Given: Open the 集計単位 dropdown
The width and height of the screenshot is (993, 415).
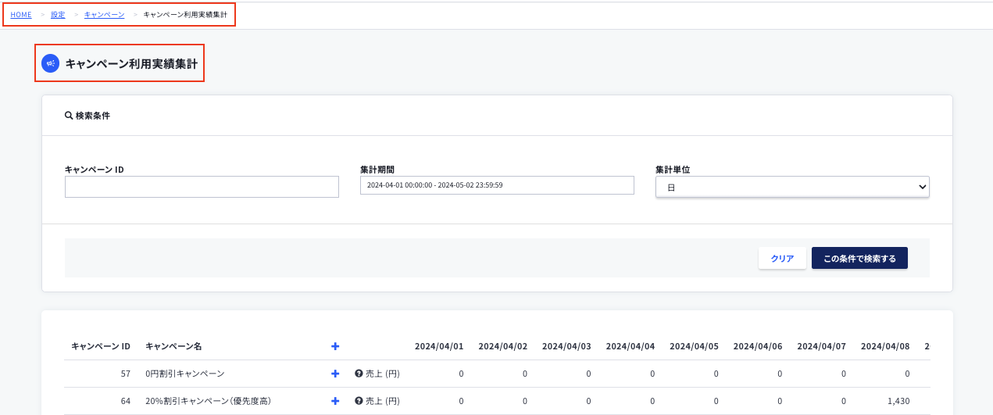Looking at the screenshot, I should click(x=792, y=187).
